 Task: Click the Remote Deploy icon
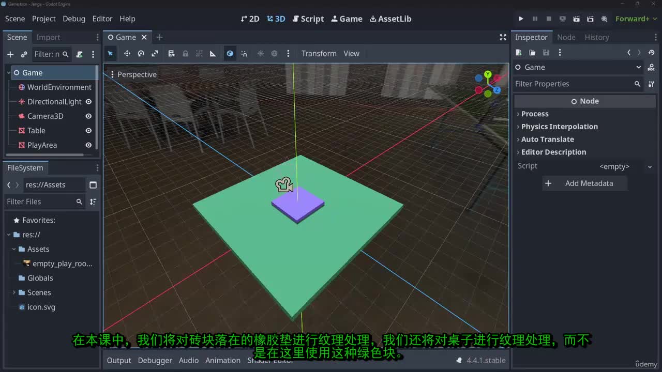coord(563,19)
